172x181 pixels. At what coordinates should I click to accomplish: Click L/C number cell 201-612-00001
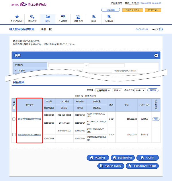pyautogui.click(x=64, y=115)
